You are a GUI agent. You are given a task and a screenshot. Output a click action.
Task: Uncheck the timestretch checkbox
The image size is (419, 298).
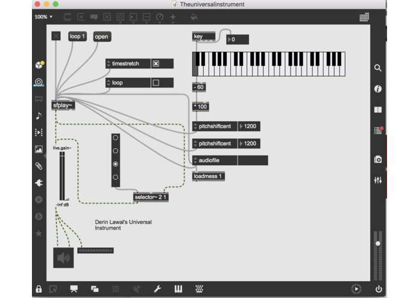click(156, 63)
